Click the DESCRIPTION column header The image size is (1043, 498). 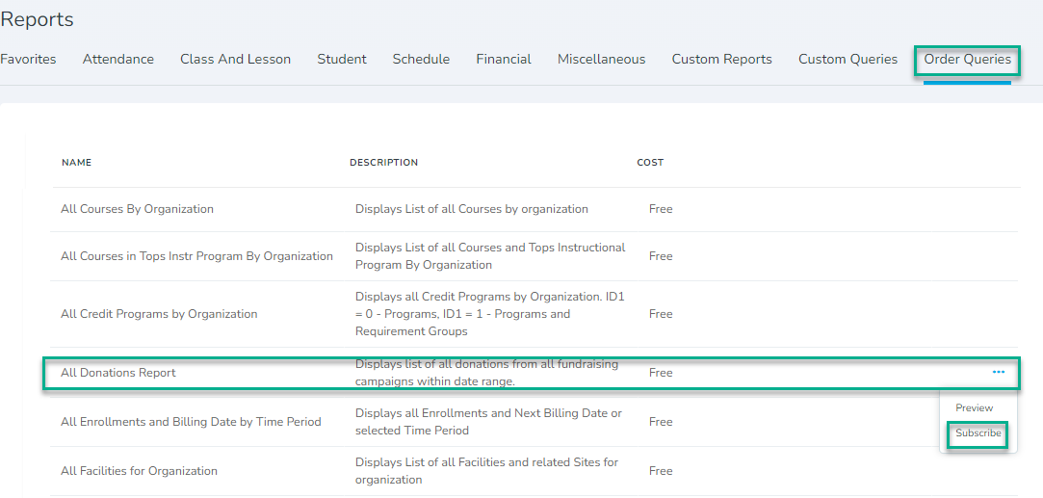coord(384,163)
